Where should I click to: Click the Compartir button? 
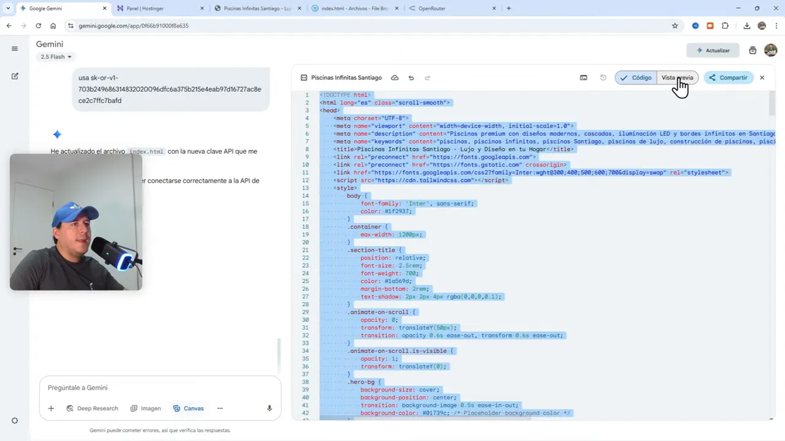pyautogui.click(x=728, y=77)
